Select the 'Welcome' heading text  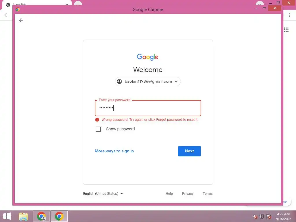(148, 70)
